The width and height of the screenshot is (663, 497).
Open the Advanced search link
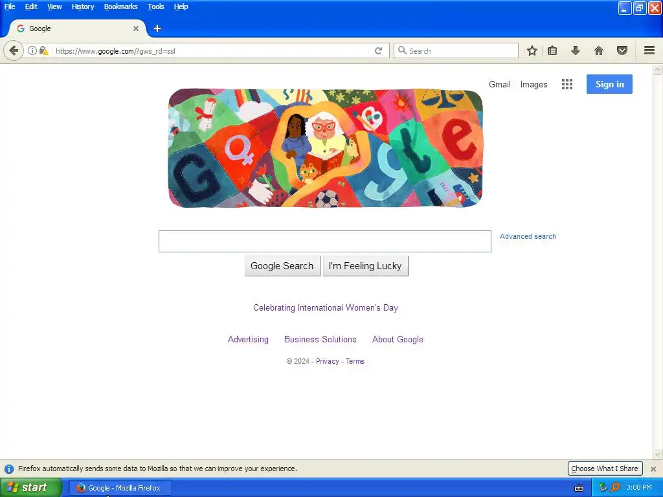coord(528,236)
